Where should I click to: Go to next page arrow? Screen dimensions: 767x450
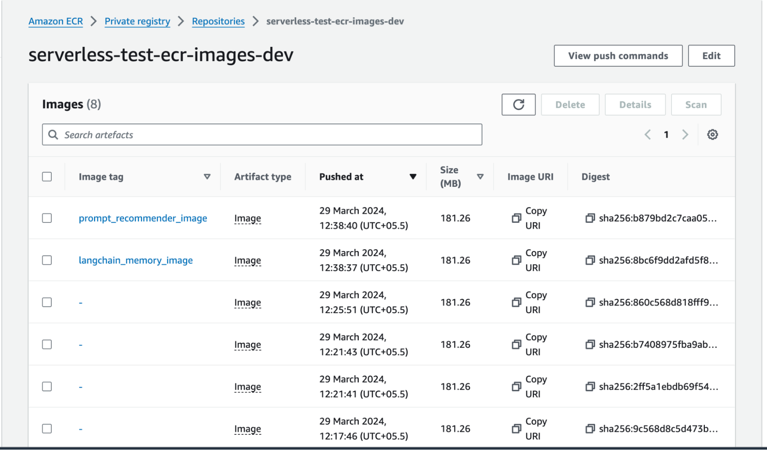685,135
